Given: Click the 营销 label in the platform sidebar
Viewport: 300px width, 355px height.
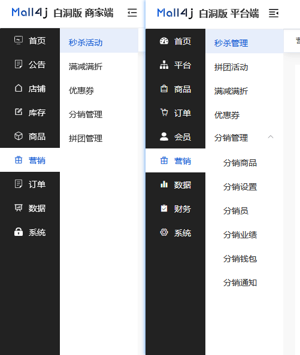Looking at the screenshot, I should 183,161.
